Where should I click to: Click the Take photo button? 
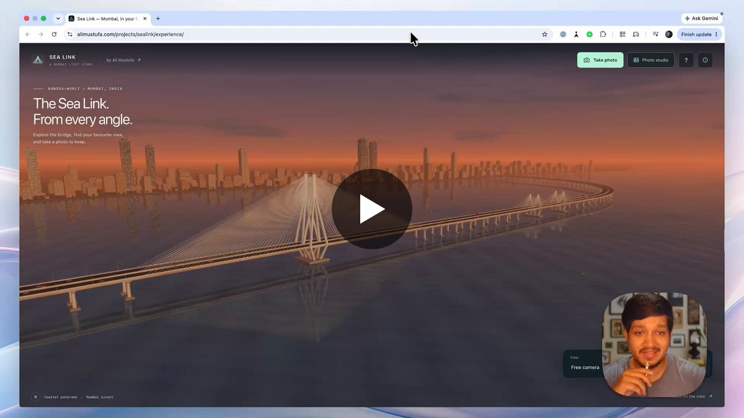(x=600, y=60)
